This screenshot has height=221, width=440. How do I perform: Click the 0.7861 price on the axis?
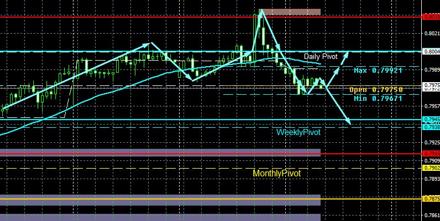(432, 215)
